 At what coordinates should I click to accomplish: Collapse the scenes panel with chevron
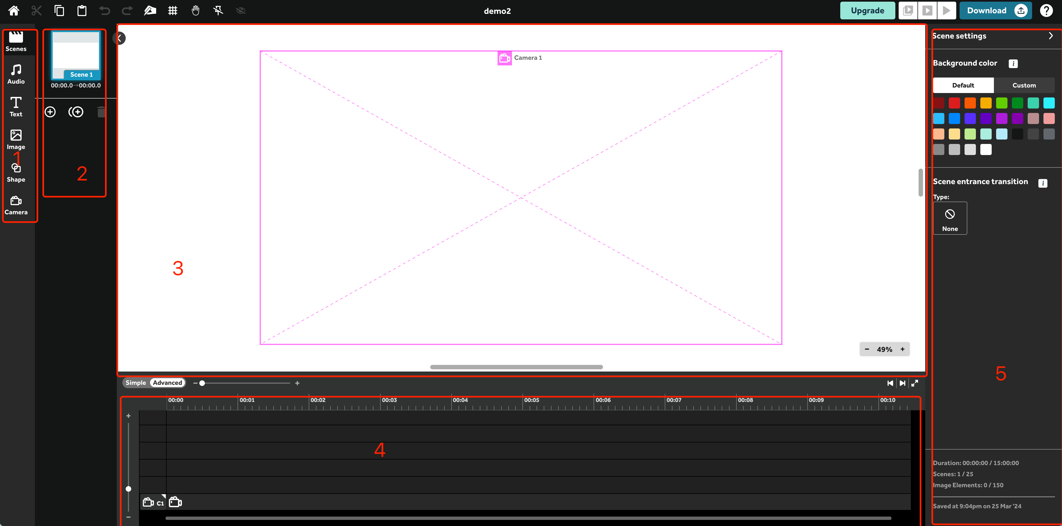click(119, 38)
